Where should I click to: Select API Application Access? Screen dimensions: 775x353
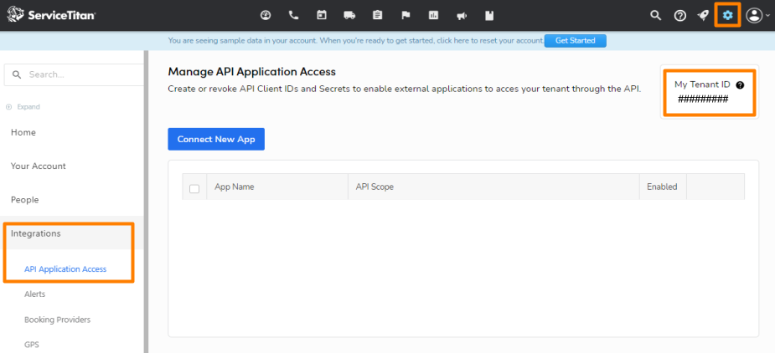(65, 269)
